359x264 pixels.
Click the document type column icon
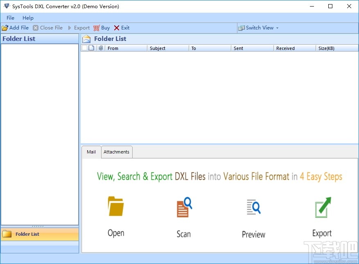click(91, 48)
